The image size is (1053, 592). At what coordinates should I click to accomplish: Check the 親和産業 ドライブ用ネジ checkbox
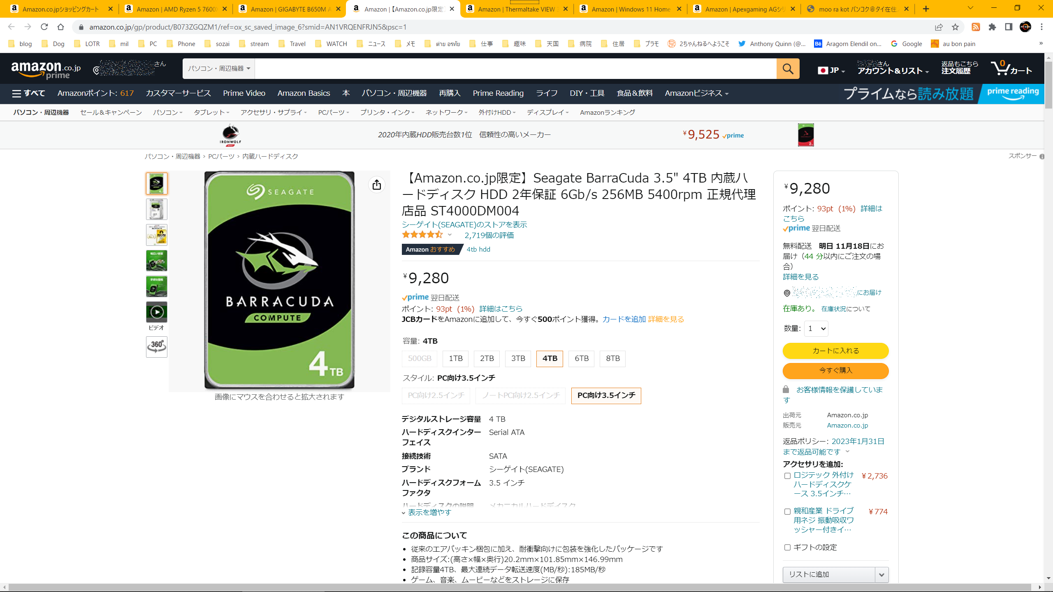[x=787, y=512]
